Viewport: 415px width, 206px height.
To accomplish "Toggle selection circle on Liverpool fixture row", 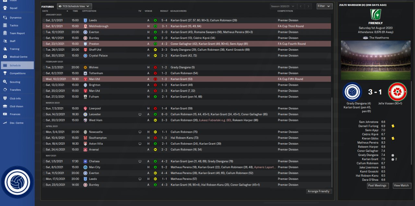I will tap(44, 108).
